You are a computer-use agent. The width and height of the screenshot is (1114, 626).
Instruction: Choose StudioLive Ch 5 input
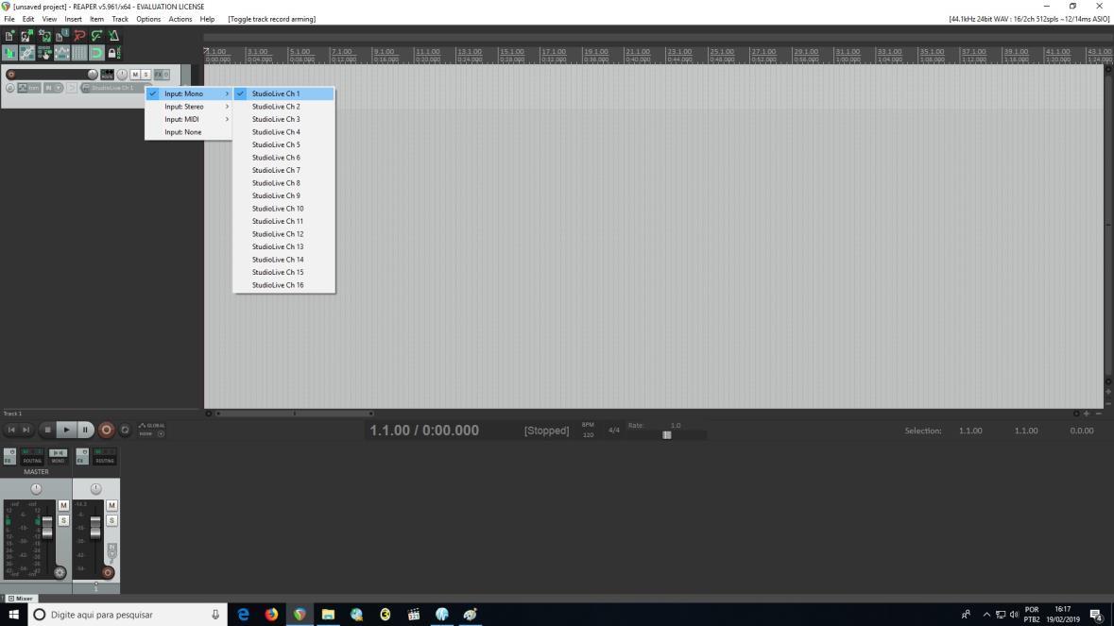283,144
